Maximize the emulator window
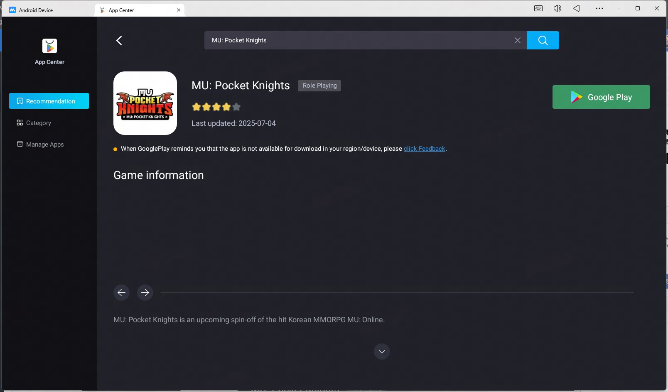Screen dimensions: 668x392 [x=638, y=8]
